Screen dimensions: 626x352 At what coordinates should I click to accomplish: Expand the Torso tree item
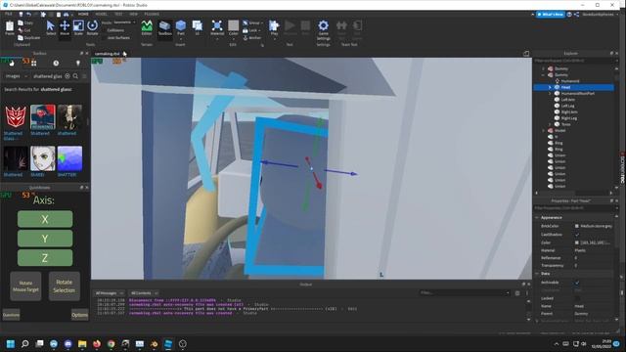pyautogui.click(x=550, y=124)
